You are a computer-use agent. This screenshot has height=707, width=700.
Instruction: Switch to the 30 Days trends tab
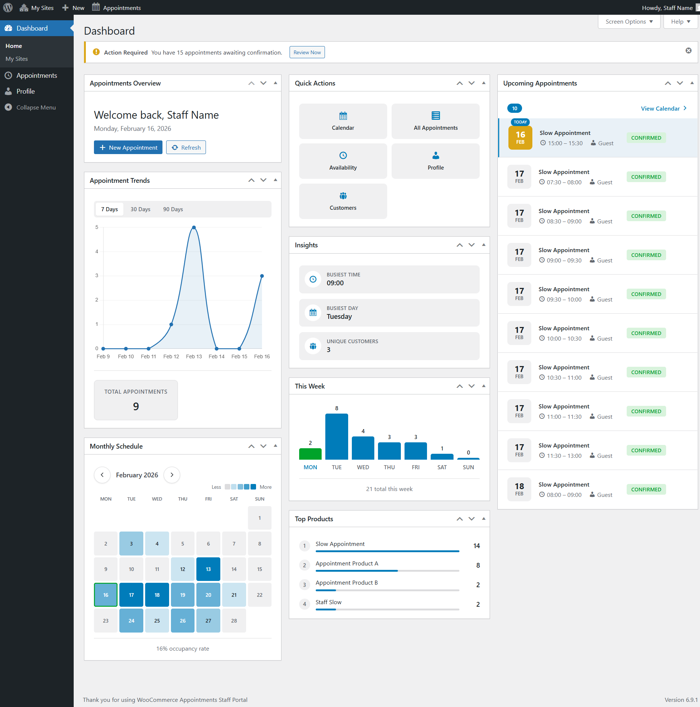coord(140,209)
